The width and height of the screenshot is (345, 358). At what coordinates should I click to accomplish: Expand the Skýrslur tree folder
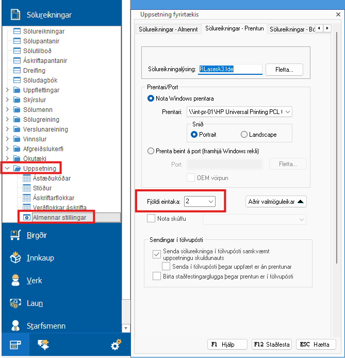pos(7,100)
